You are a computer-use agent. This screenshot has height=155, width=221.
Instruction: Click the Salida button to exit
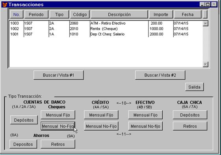click(195, 87)
